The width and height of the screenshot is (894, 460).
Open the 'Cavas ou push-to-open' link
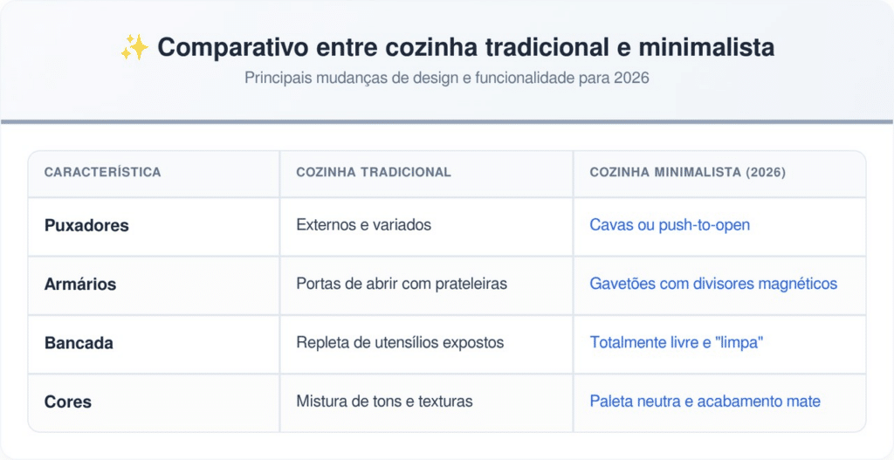(670, 225)
